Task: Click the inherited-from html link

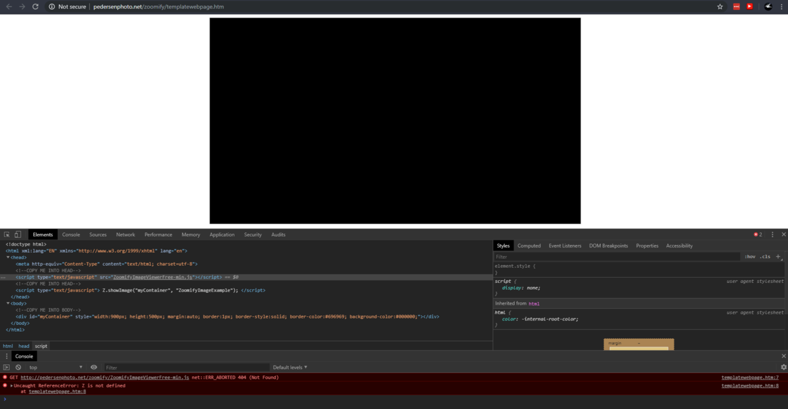Action: pyautogui.click(x=534, y=304)
